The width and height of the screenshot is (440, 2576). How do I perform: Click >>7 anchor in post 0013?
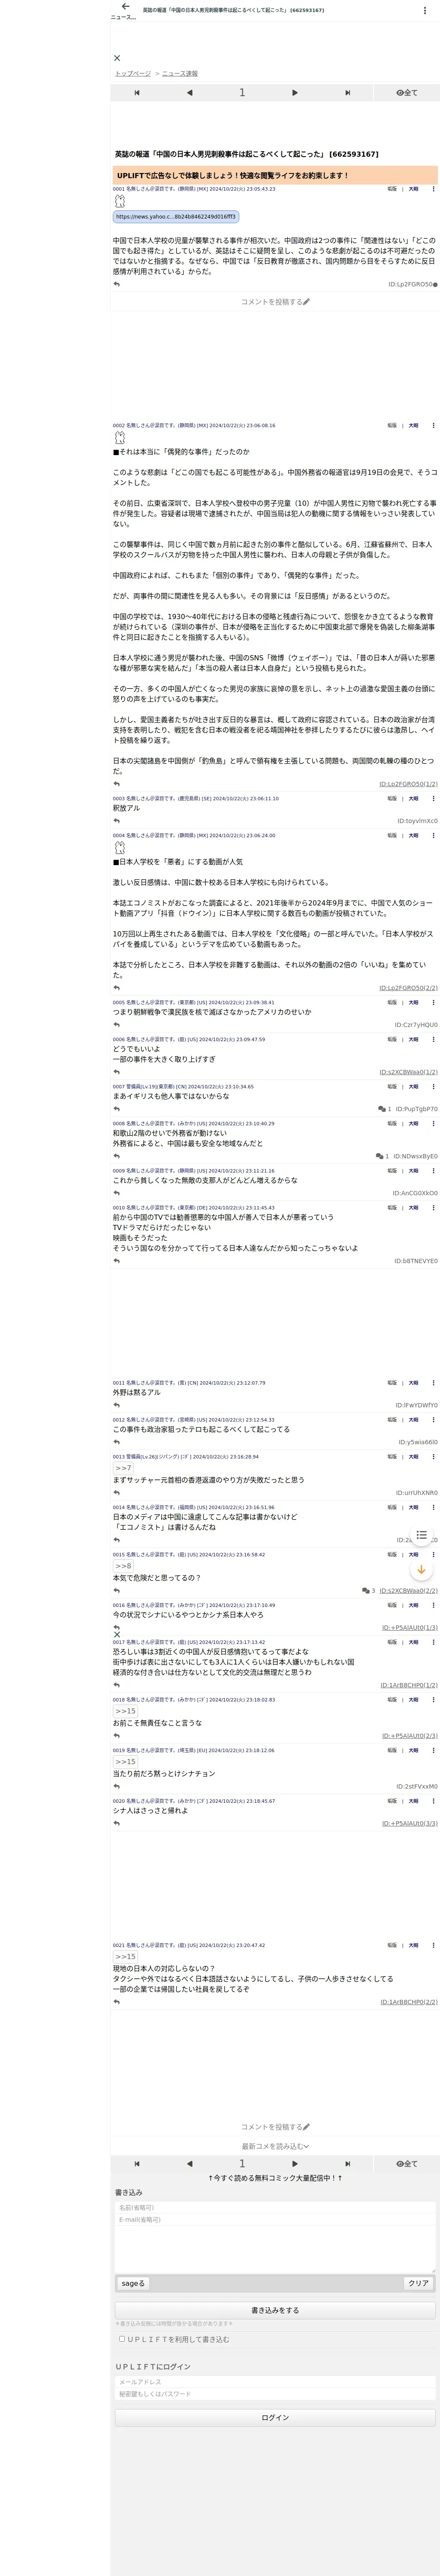pyautogui.click(x=123, y=1468)
